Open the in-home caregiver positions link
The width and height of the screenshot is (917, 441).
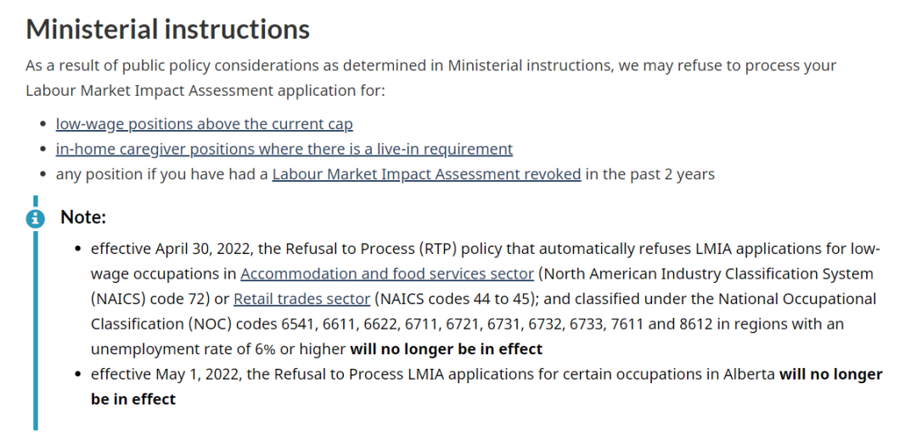pos(284,150)
